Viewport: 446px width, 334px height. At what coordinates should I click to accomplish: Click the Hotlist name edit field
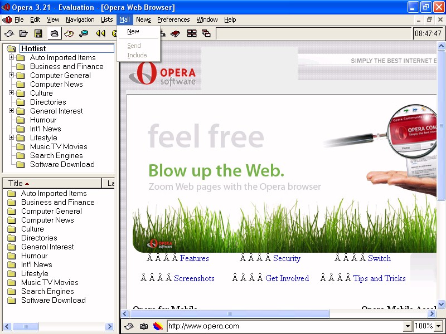[x=67, y=48]
